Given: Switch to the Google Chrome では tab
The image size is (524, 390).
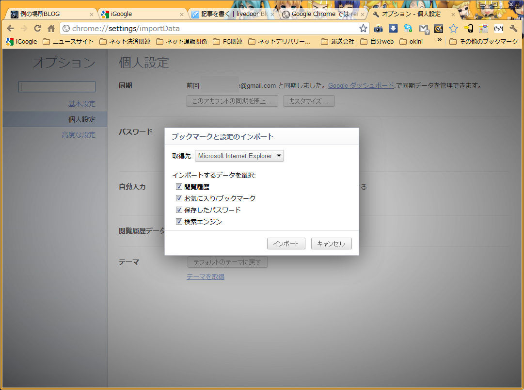Looking at the screenshot, I should coord(322,14).
